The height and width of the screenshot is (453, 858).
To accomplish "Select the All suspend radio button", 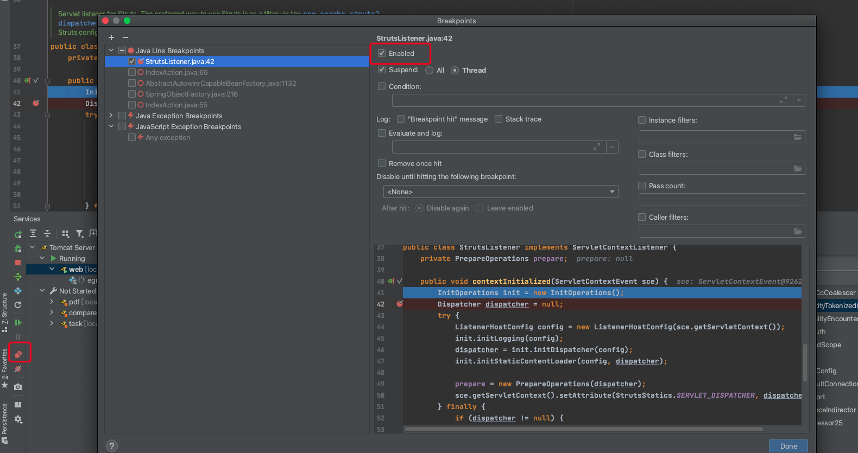I will 430,71.
